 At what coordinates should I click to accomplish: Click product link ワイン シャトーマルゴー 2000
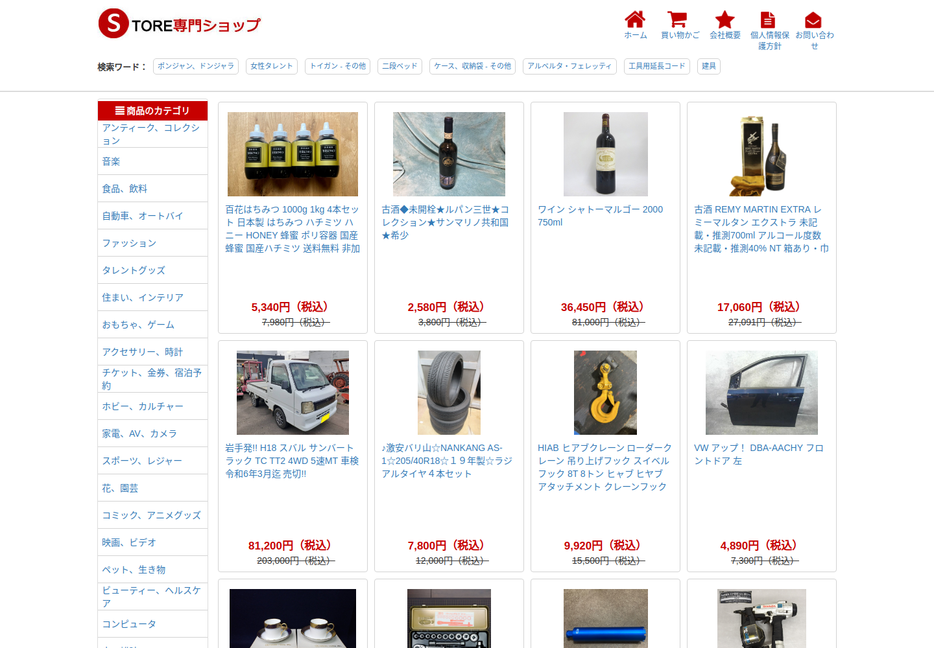pyautogui.click(x=600, y=216)
